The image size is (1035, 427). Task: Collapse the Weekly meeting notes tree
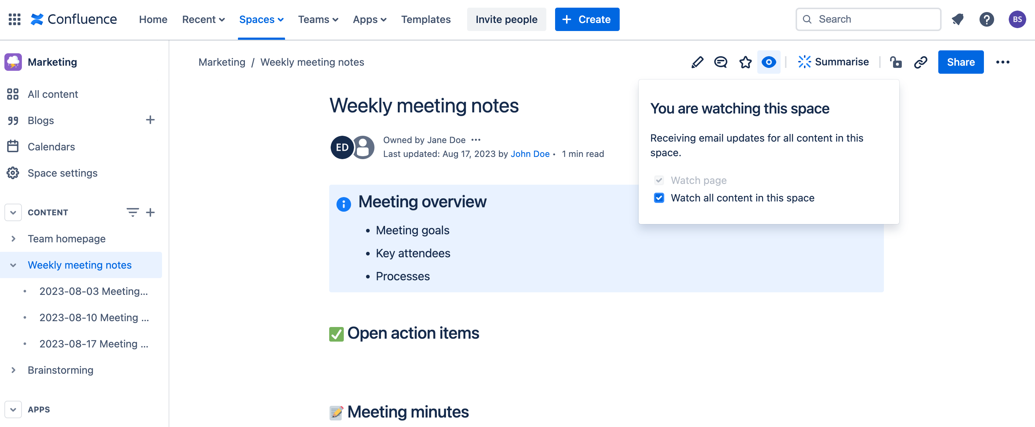click(13, 265)
